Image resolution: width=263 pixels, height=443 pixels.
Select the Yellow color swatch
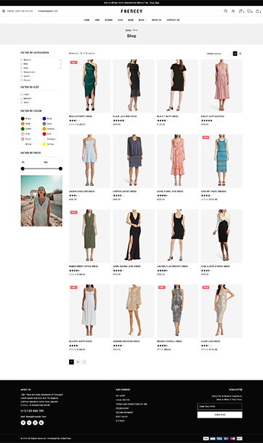44,144
